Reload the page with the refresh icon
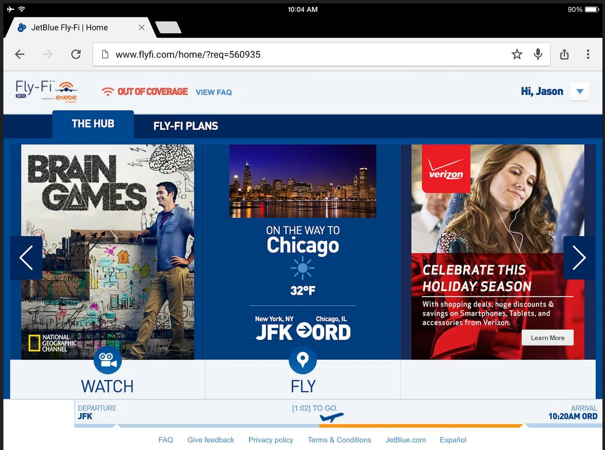 (76, 54)
